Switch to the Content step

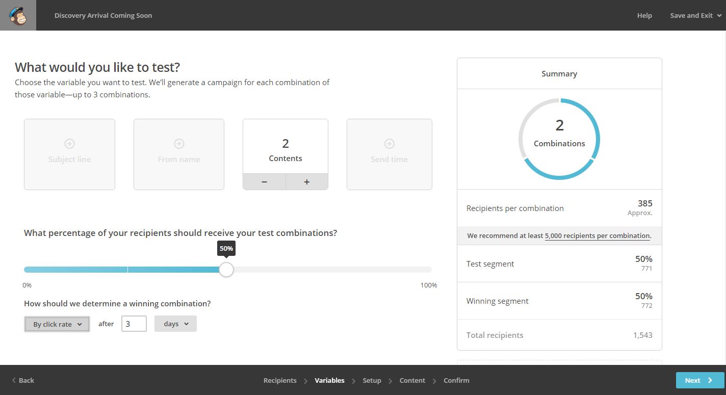click(412, 380)
